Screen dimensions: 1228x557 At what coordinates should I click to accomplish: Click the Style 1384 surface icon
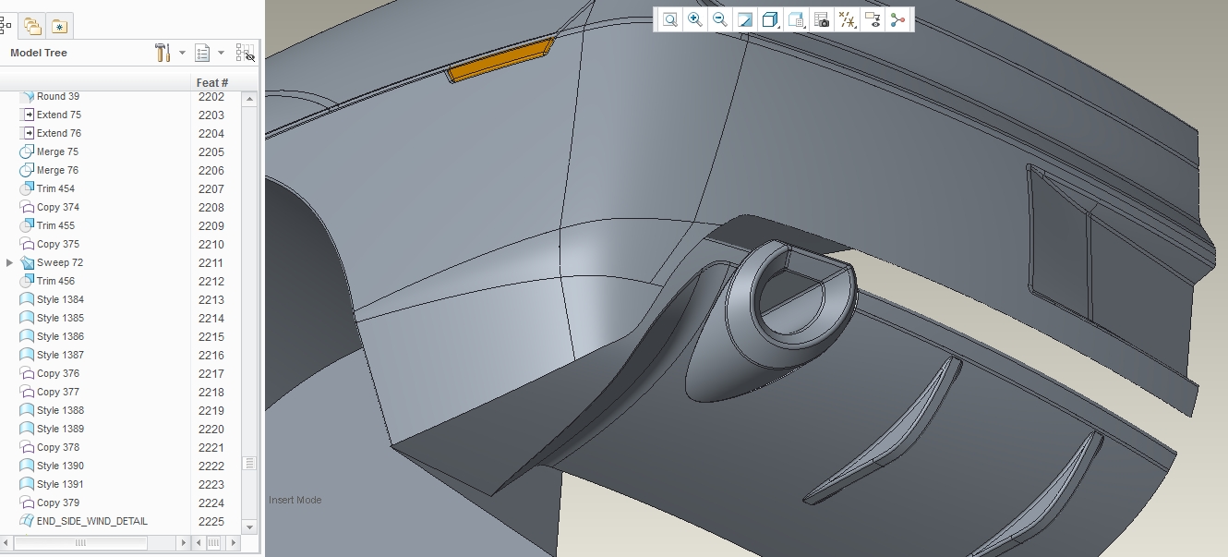27,299
